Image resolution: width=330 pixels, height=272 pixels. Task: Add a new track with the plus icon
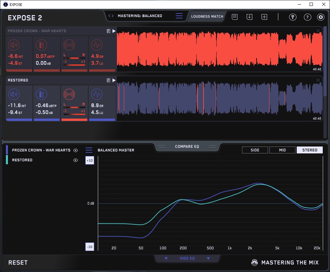[264, 17]
